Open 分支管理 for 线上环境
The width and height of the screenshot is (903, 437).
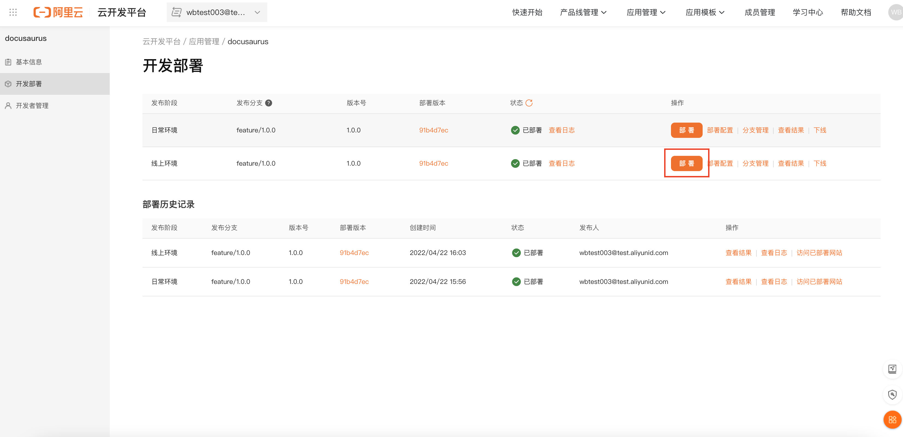point(755,163)
